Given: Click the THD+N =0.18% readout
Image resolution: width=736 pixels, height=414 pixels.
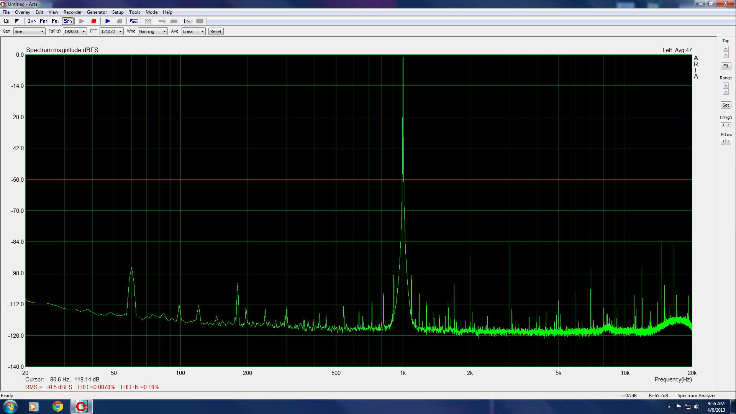Looking at the screenshot, I should [x=139, y=387].
